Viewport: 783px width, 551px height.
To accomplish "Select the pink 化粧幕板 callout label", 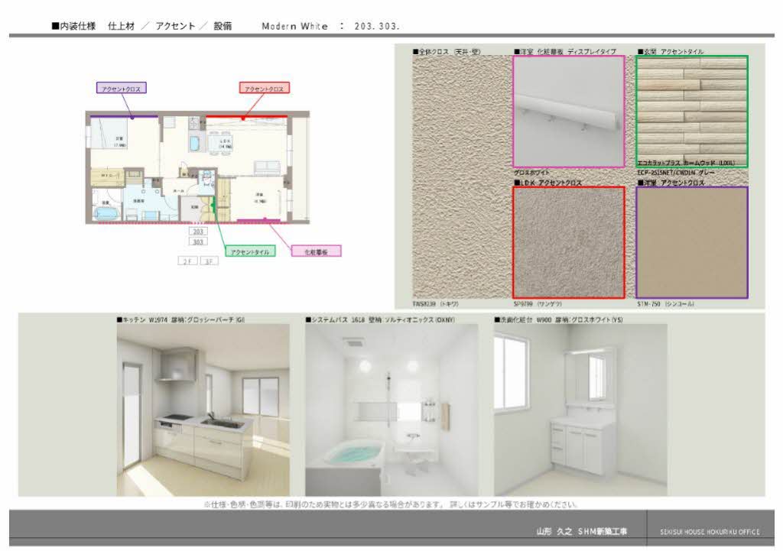I will (x=316, y=251).
